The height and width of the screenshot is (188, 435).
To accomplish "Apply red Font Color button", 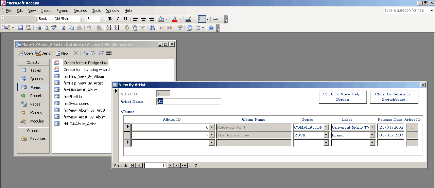I will (175, 19).
